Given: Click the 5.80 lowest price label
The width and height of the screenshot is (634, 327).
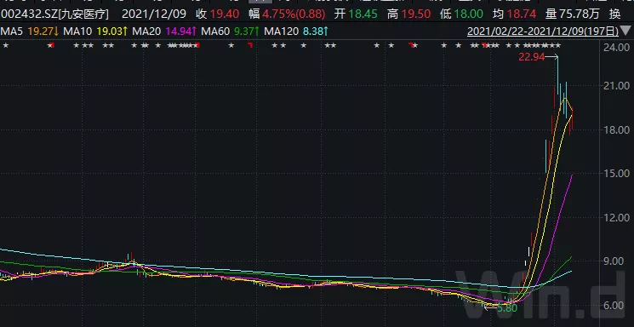Looking at the screenshot, I should pos(507,308).
